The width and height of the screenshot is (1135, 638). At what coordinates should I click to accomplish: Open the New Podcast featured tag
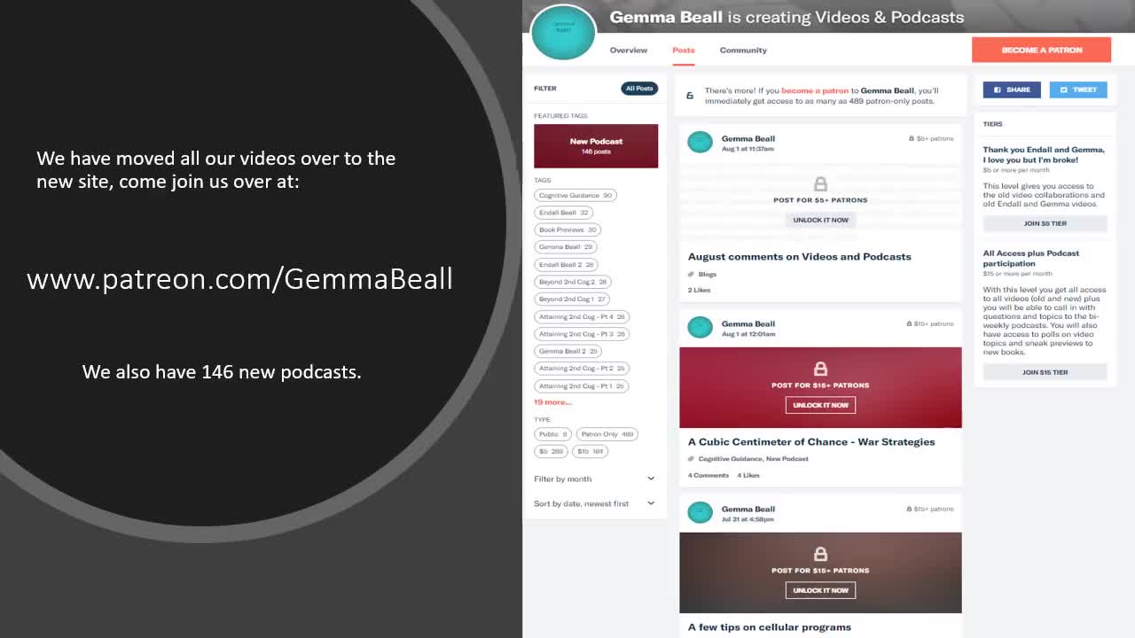coord(596,145)
